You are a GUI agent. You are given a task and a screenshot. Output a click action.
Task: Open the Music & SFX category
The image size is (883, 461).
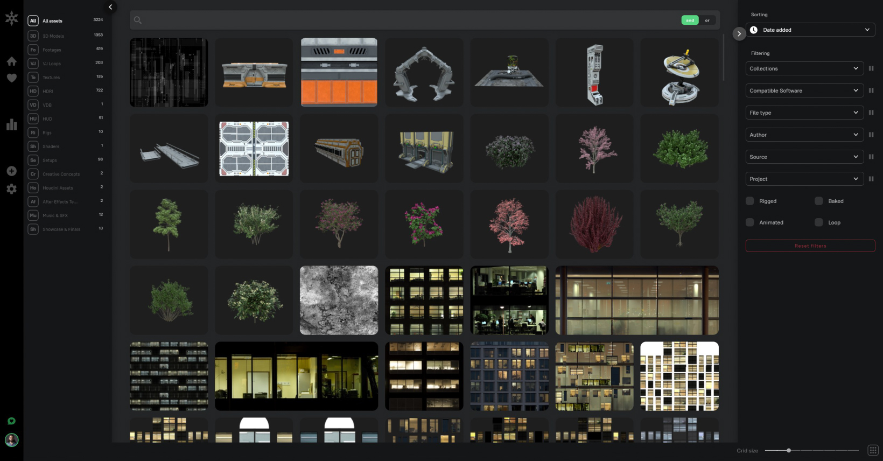65,215
